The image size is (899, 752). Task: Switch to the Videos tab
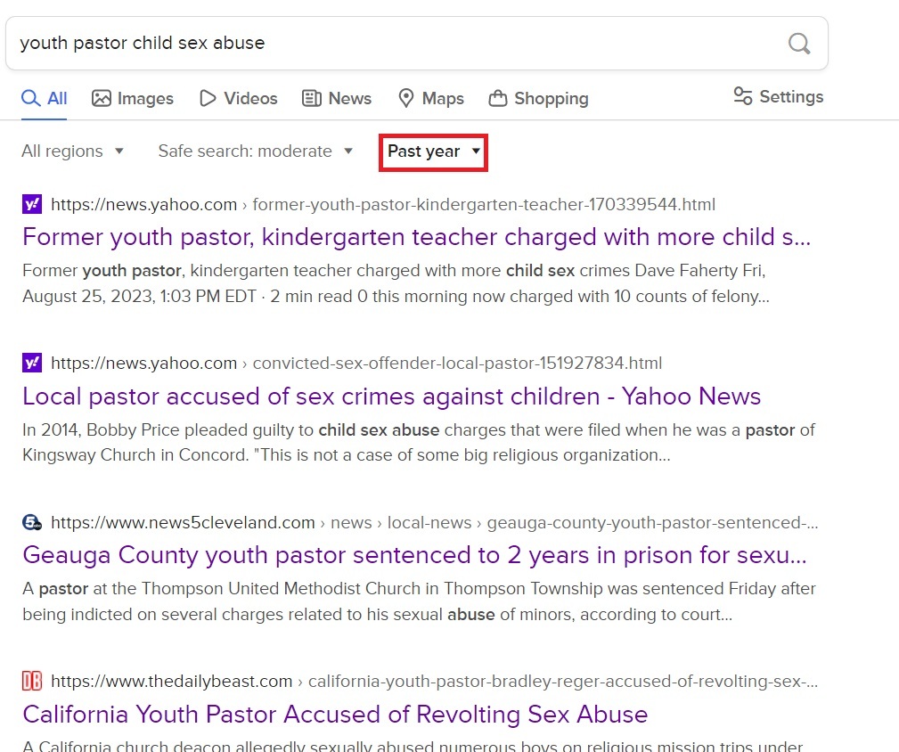pyautogui.click(x=238, y=98)
